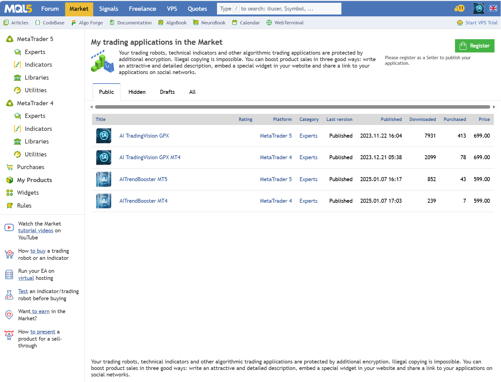The height and width of the screenshot is (382, 501).
Task: Click the WebTerminal globe icon
Action: [269, 23]
